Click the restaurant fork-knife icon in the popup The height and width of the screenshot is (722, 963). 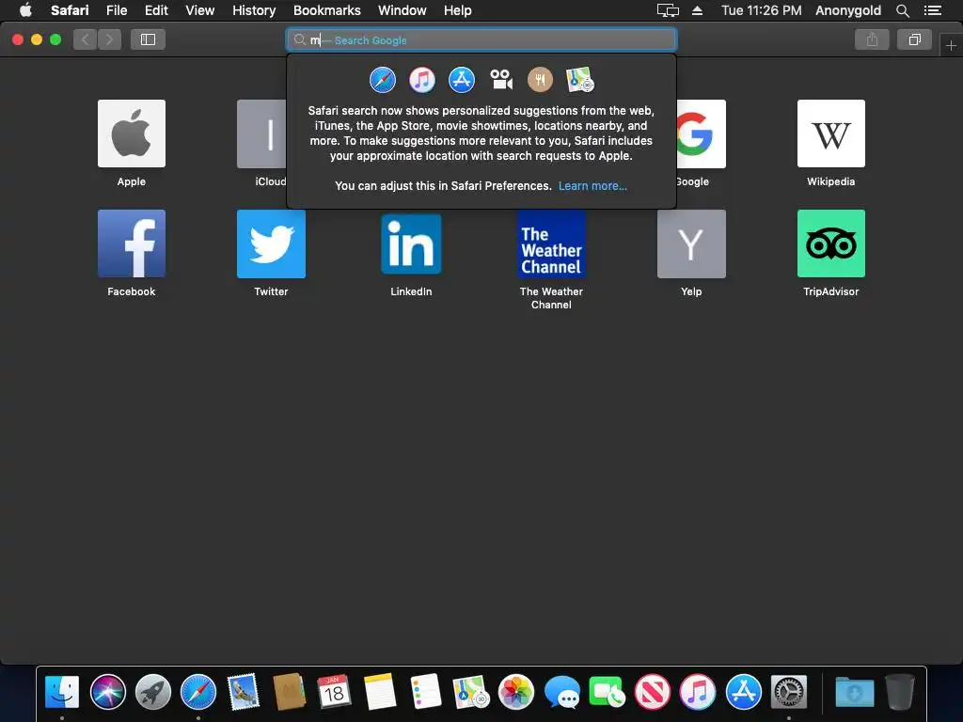click(x=541, y=80)
